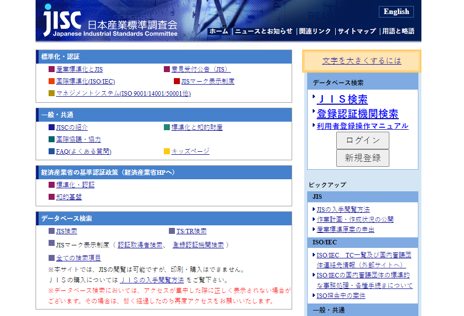Open 標準化・認証 link under 経済産業省 section

click(x=76, y=185)
